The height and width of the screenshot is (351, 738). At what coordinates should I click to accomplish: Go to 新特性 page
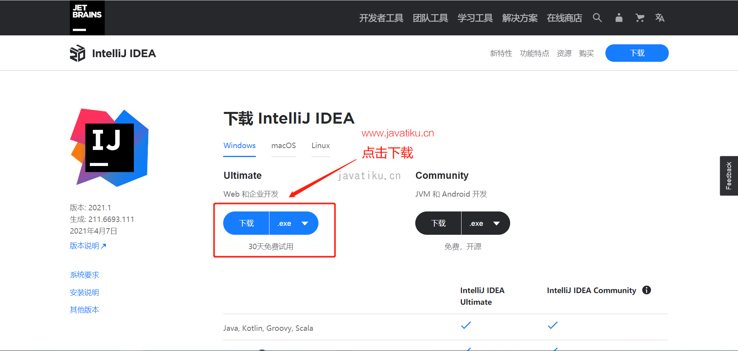click(x=501, y=53)
